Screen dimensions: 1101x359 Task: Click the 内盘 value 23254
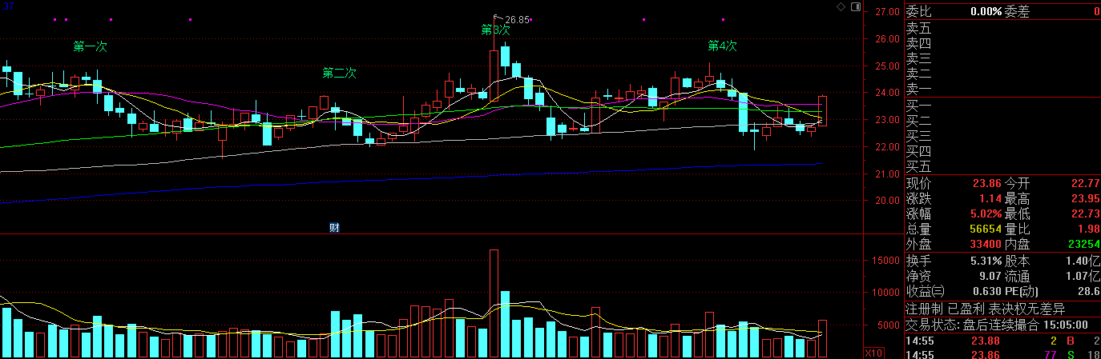coord(1083,245)
